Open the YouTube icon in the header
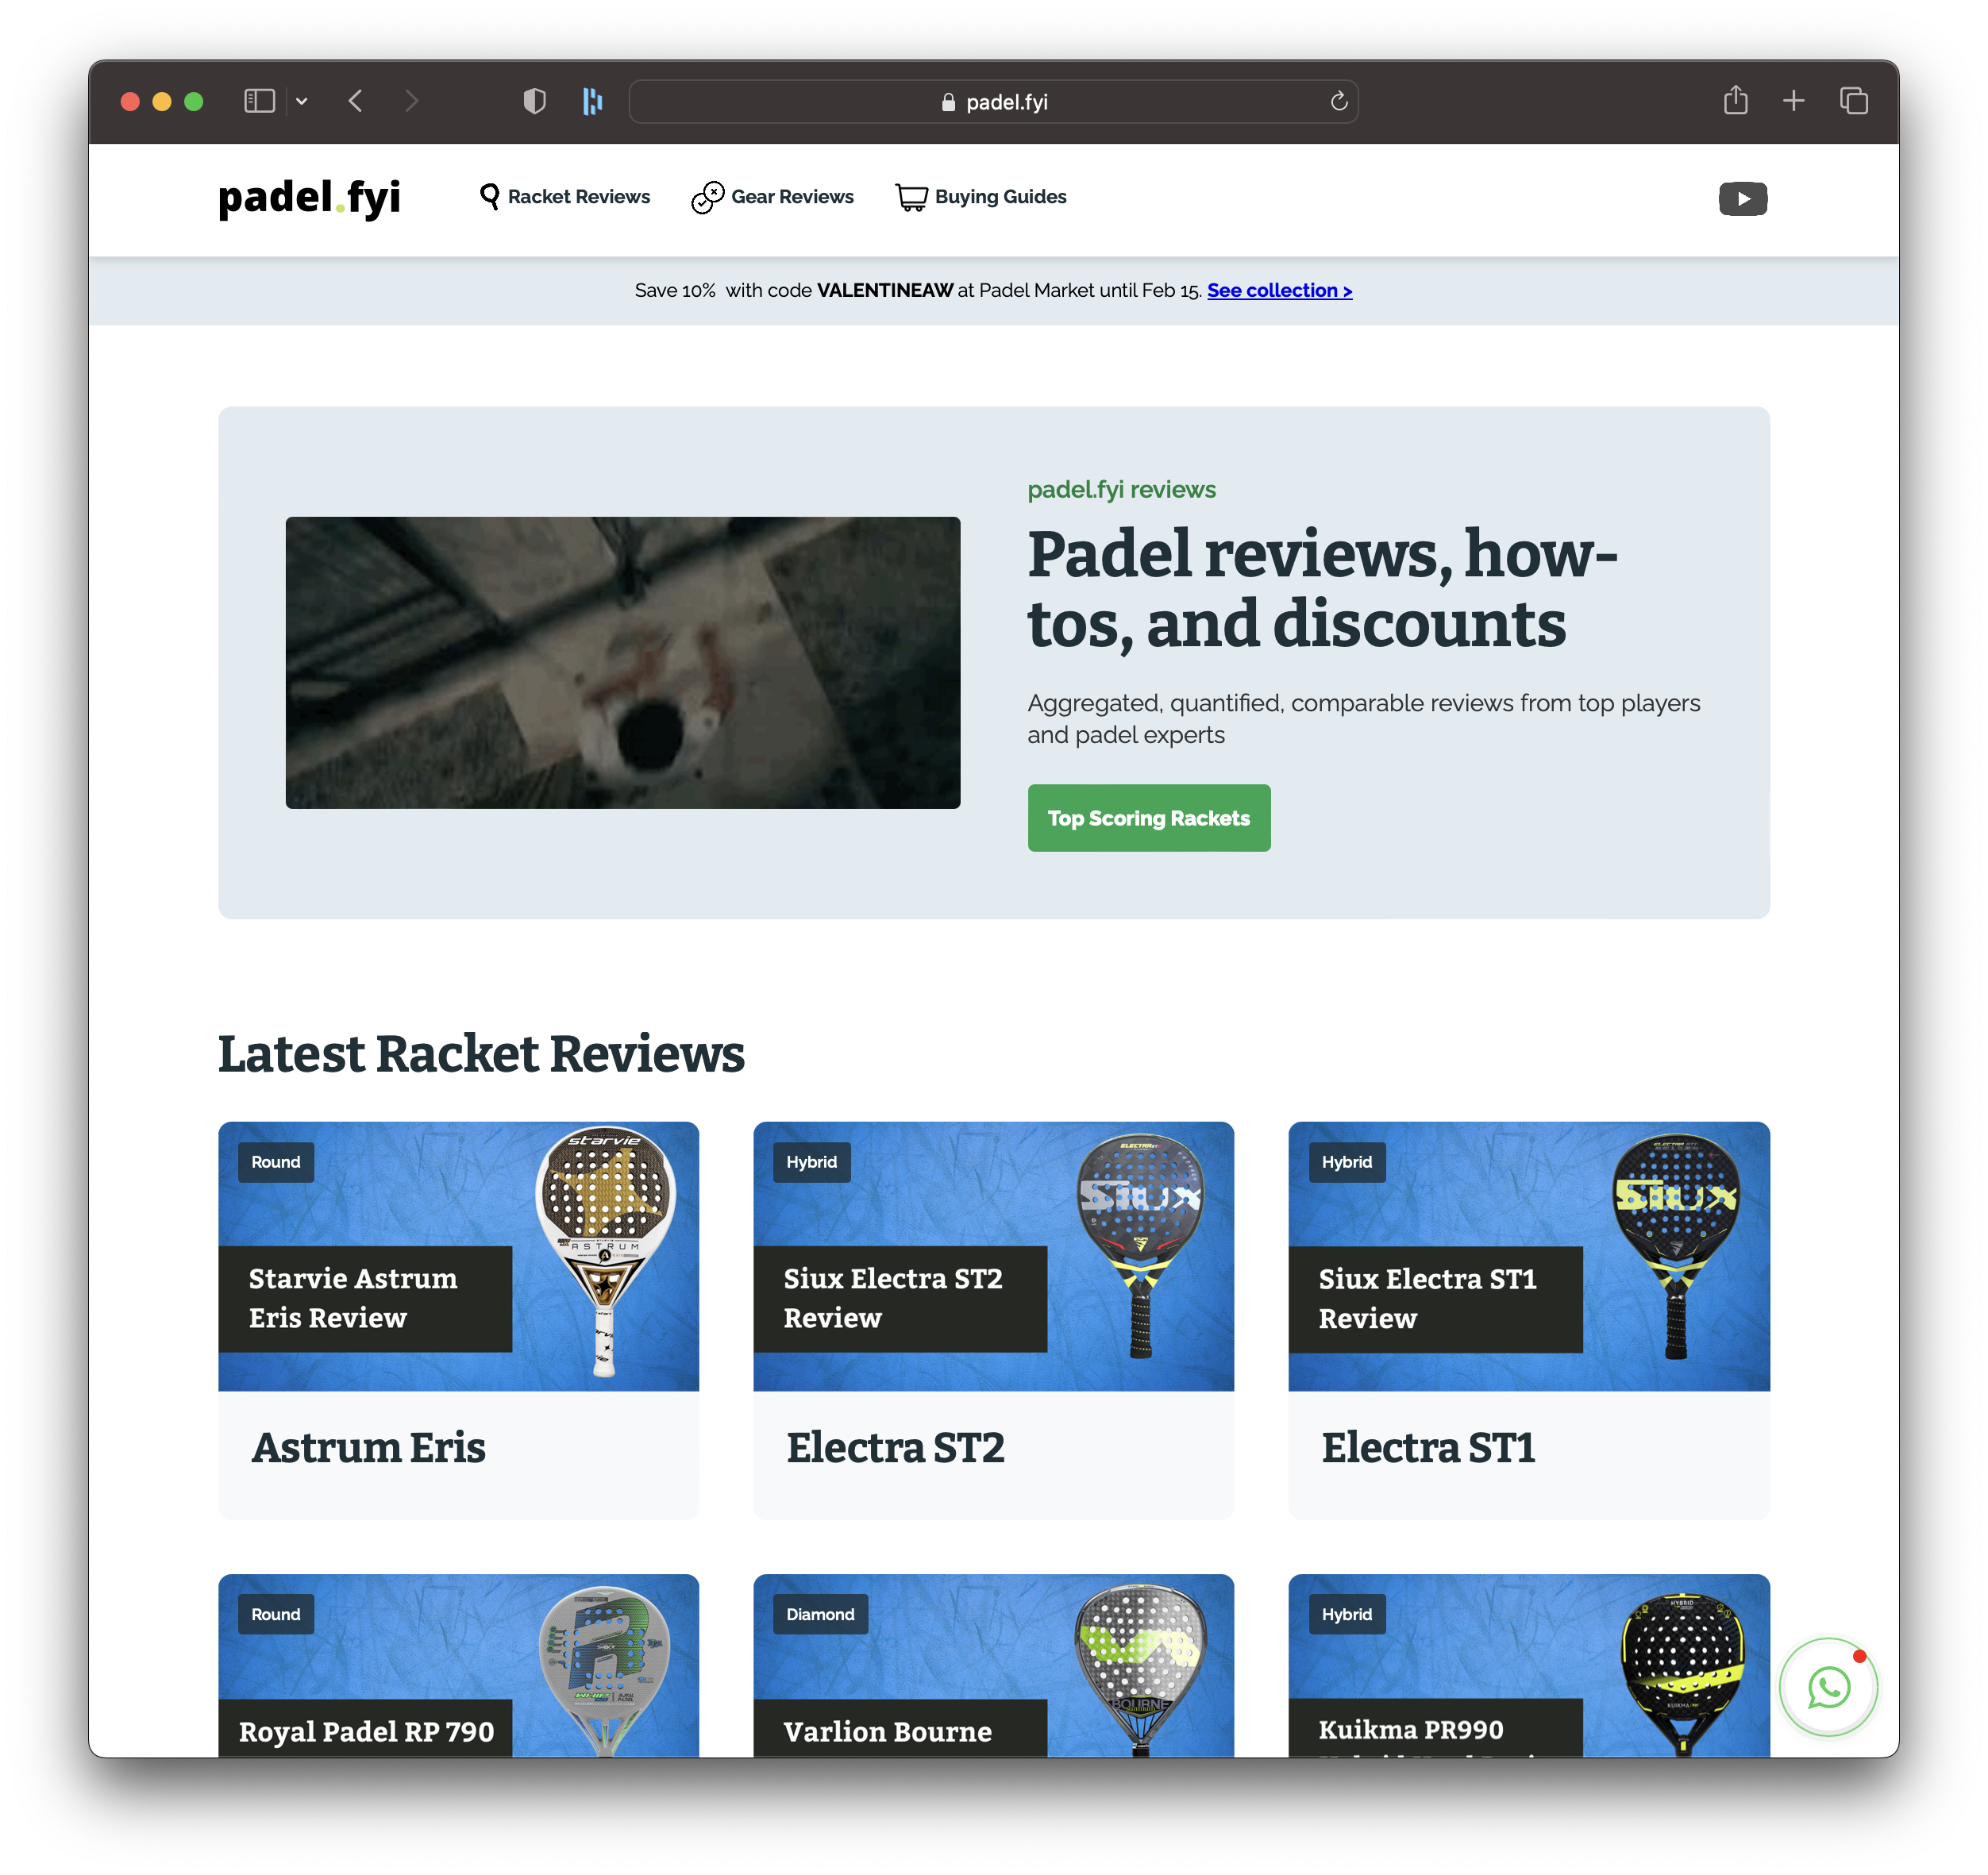1988x1875 pixels. click(x=1743, y=199)
